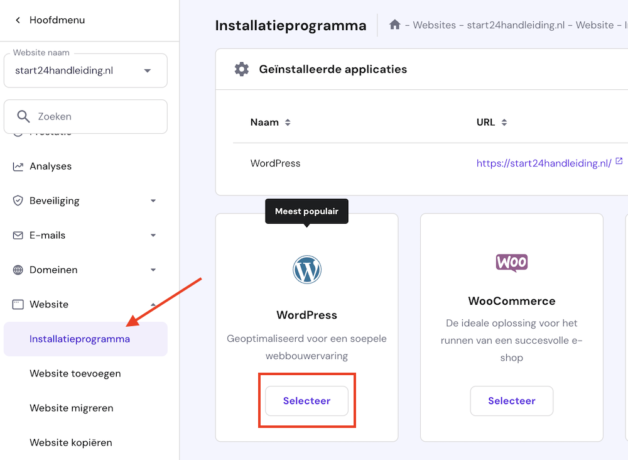Sort the table by URL column
Viewport: 628px width, 460px height.
coord(504,123)
